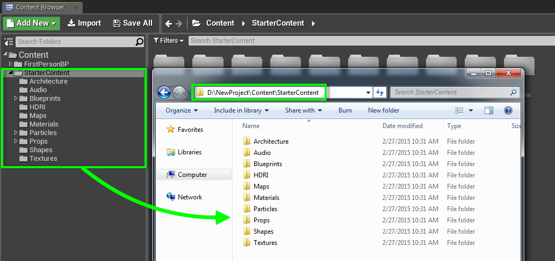Expand the Props folder tree arrow
The image size is (555, 261).
point(16,141)
